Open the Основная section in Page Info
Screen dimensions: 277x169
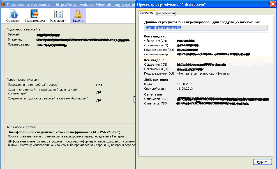[x=13, y=16]
